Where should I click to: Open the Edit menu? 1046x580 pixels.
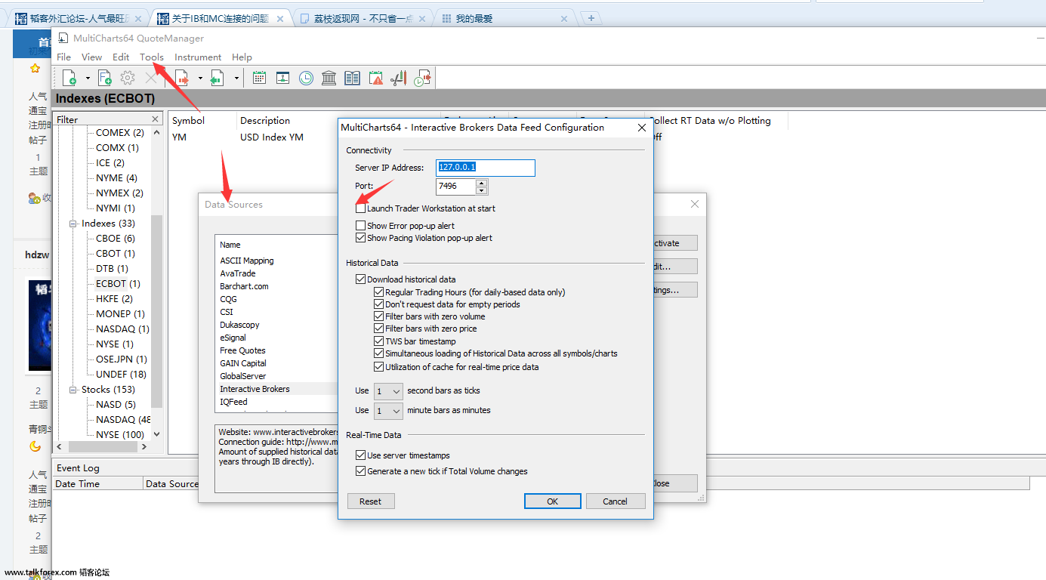[121, 57]
